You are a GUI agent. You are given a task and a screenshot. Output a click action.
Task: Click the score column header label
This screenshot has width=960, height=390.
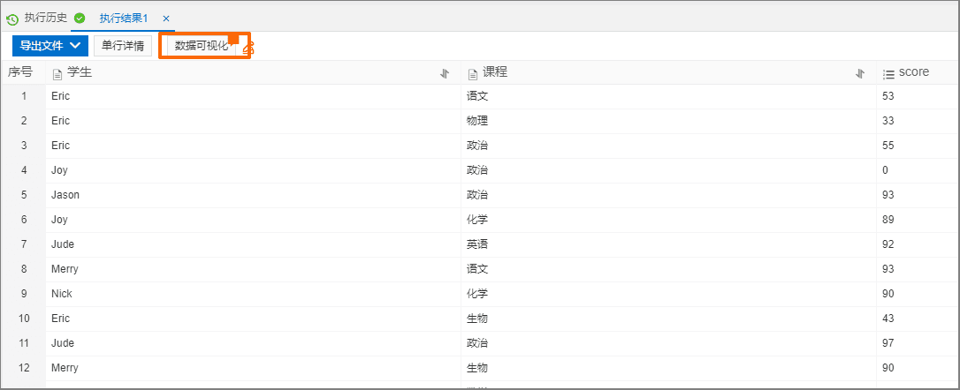pos(914,72)
